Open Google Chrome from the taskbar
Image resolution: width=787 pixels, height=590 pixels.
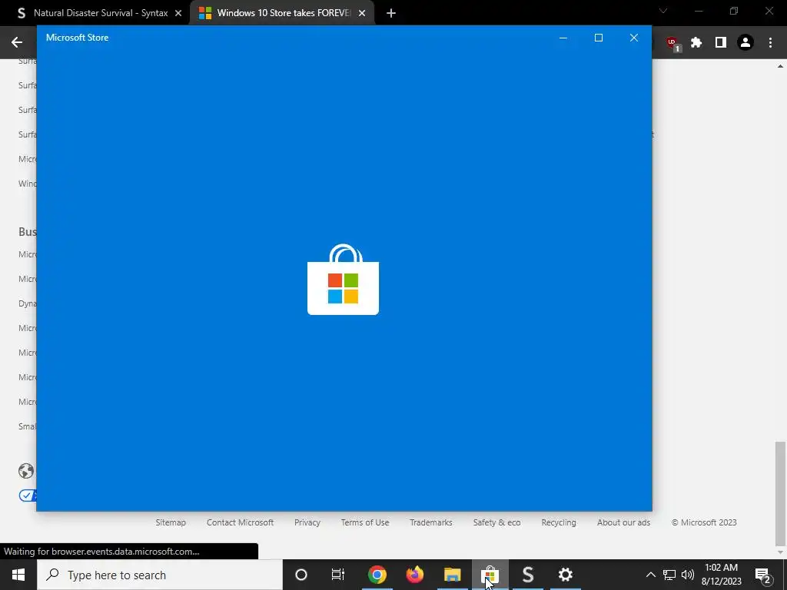tap(377, 575)
